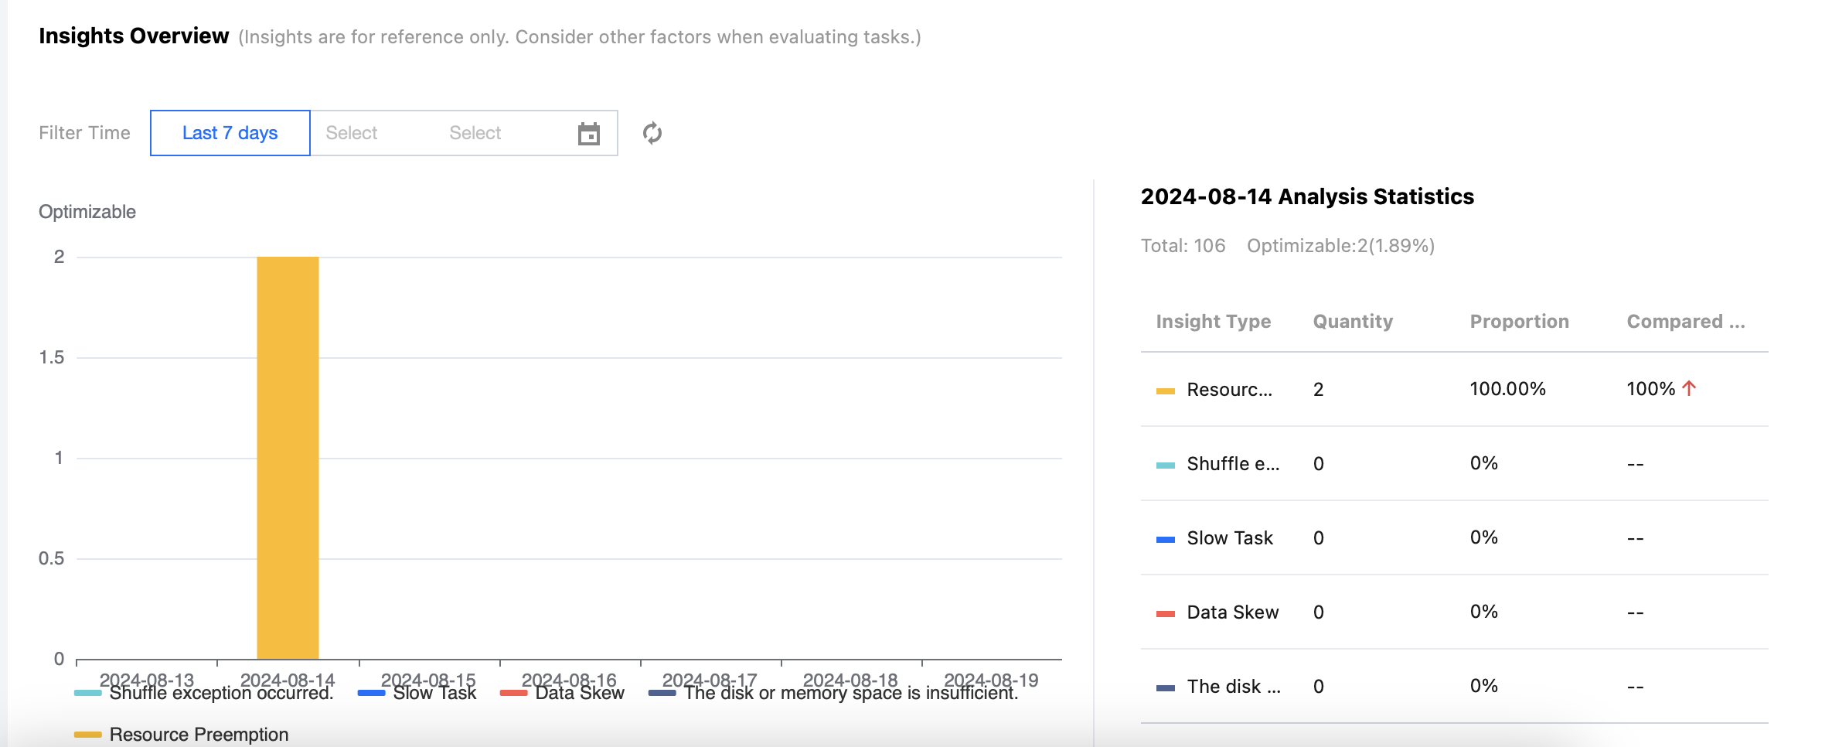
Task: Click the yellow Resource swatch in table
Action: tap(1165, 391)
